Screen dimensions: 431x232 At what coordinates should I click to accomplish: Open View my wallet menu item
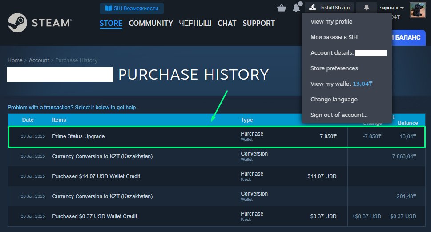coord(341,84)
